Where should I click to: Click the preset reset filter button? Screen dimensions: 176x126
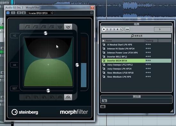[x=127, y=29]
